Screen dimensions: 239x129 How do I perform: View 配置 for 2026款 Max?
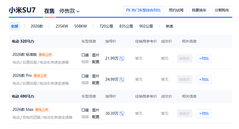tap(96, 117)
